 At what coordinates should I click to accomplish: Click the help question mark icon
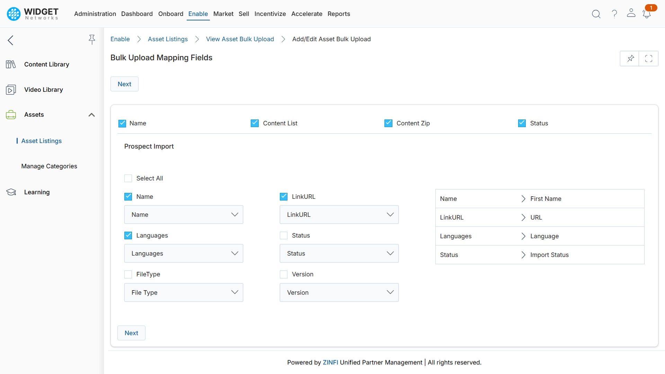(x=614, y=14)
